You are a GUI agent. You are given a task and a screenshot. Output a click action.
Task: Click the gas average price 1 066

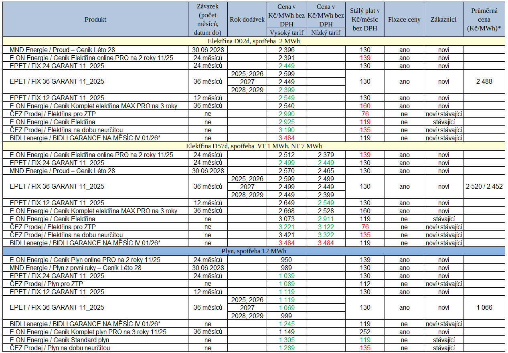[484, 308]
